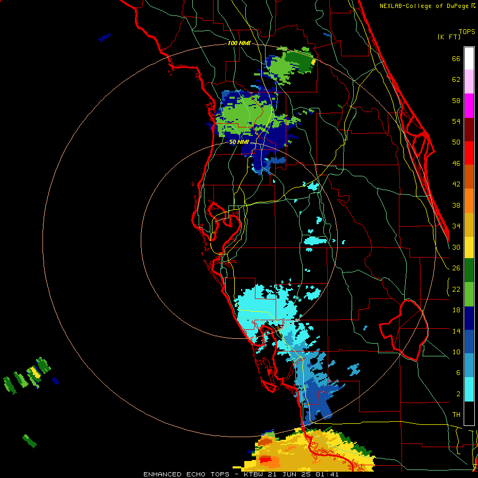
Task: Click the "66" legend value
Action: [456, 59]
